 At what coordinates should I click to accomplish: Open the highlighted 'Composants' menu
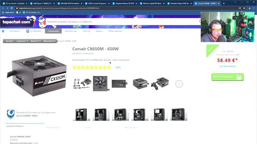click(53, 31)
